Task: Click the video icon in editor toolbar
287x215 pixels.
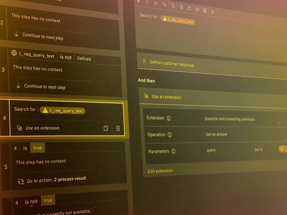Action: click(198, 8)
